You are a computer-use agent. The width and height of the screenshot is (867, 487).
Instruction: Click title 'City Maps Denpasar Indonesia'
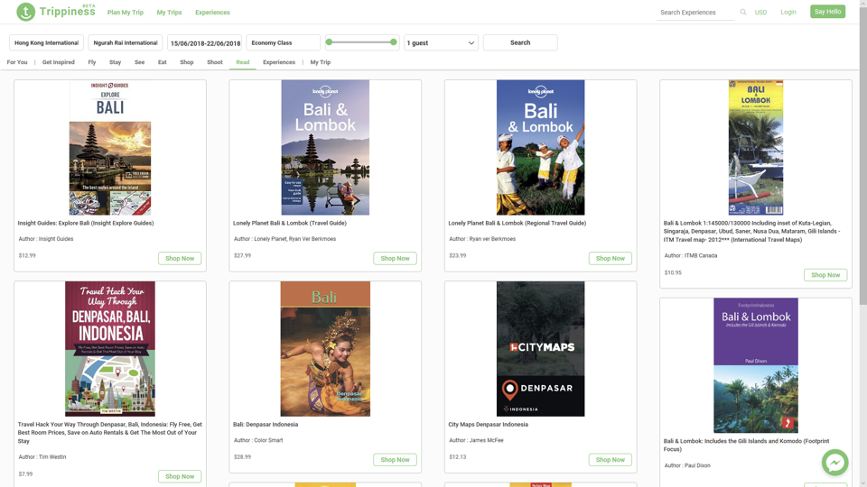[x=489, y=425]
